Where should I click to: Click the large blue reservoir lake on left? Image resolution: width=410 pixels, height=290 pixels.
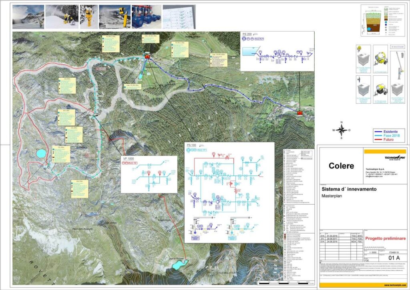click(40, 153)
